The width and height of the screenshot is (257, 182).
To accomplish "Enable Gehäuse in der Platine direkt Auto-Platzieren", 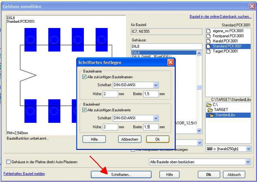I will coord(9,162).
